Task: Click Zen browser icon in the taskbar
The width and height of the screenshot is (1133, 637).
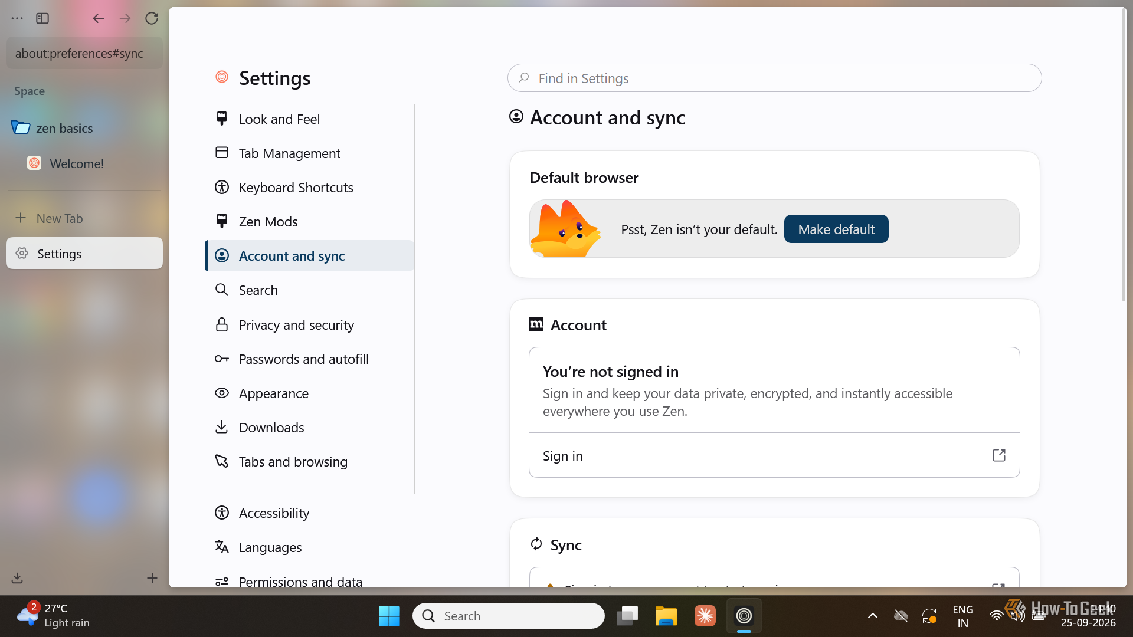Action: [744, 616]
